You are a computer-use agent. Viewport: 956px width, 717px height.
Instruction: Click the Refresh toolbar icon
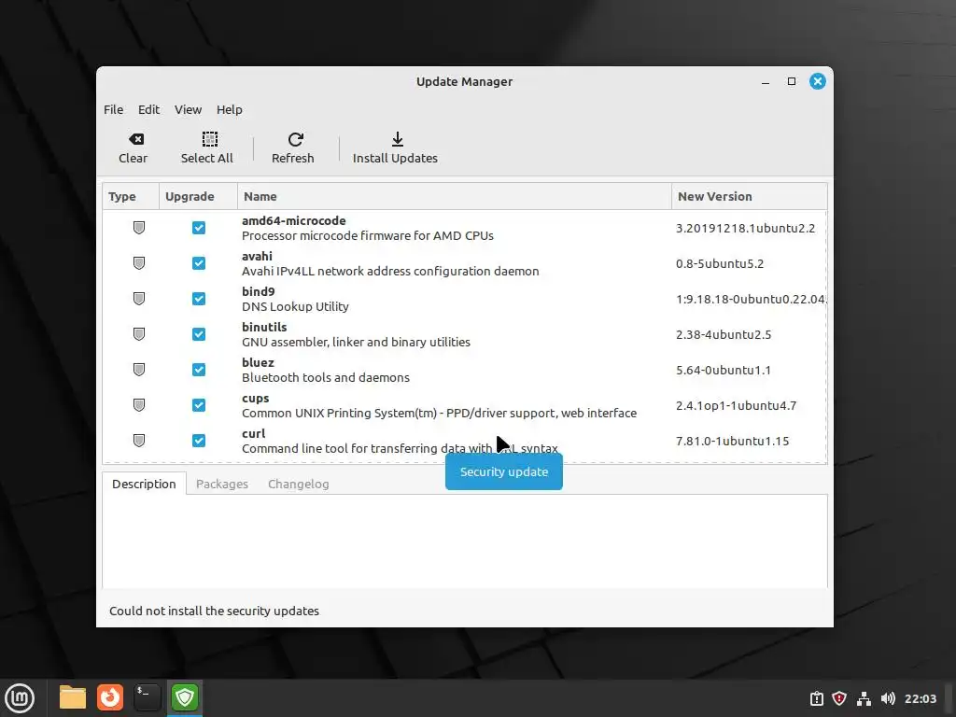(x=296, y=140)
